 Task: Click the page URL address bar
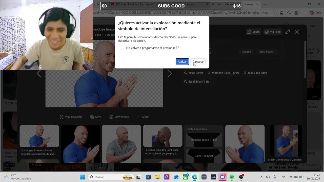click(181, 13)
